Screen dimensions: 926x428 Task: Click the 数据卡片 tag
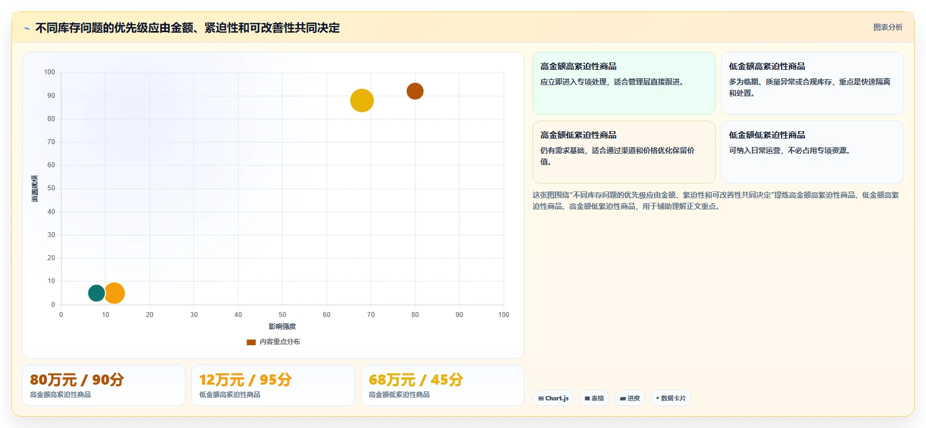pyautogui.click(x=671, y=398)
